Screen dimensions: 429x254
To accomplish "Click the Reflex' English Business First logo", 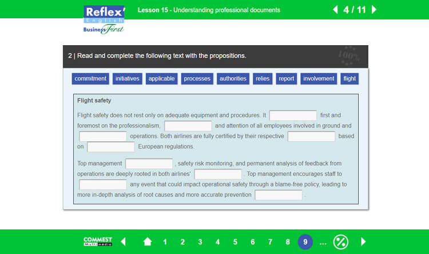I will (104, 19).
